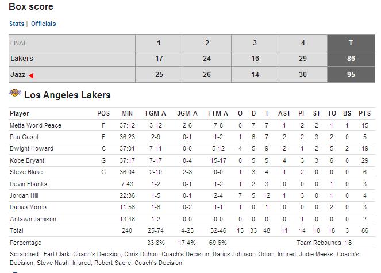Click the T total column header
Viewport: 381px width, 273px height.
(x=351, y=43)
